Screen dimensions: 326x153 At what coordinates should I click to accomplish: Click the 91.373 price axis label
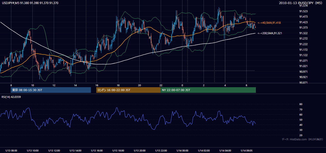pyautogui.click(x=303, y=28)
